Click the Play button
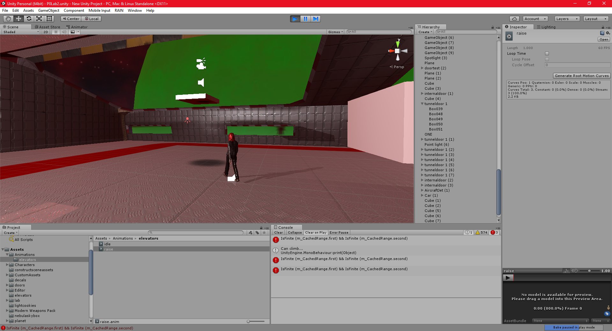Image resolution: width=612 pixels, height=331 pixels. 295,19
